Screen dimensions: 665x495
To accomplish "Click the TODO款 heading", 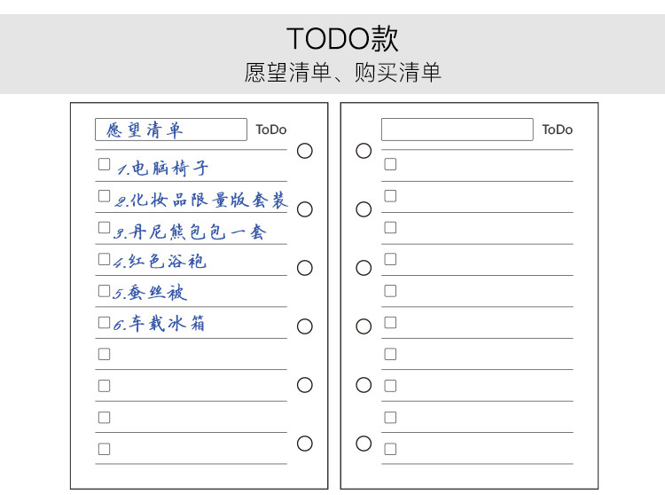I will (342, 38).
